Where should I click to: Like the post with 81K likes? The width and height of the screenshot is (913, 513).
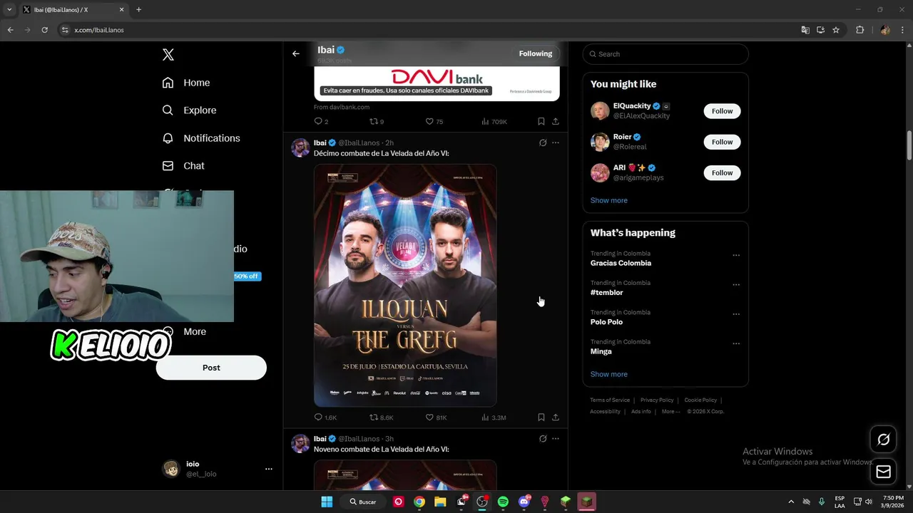tap(436, 418)
